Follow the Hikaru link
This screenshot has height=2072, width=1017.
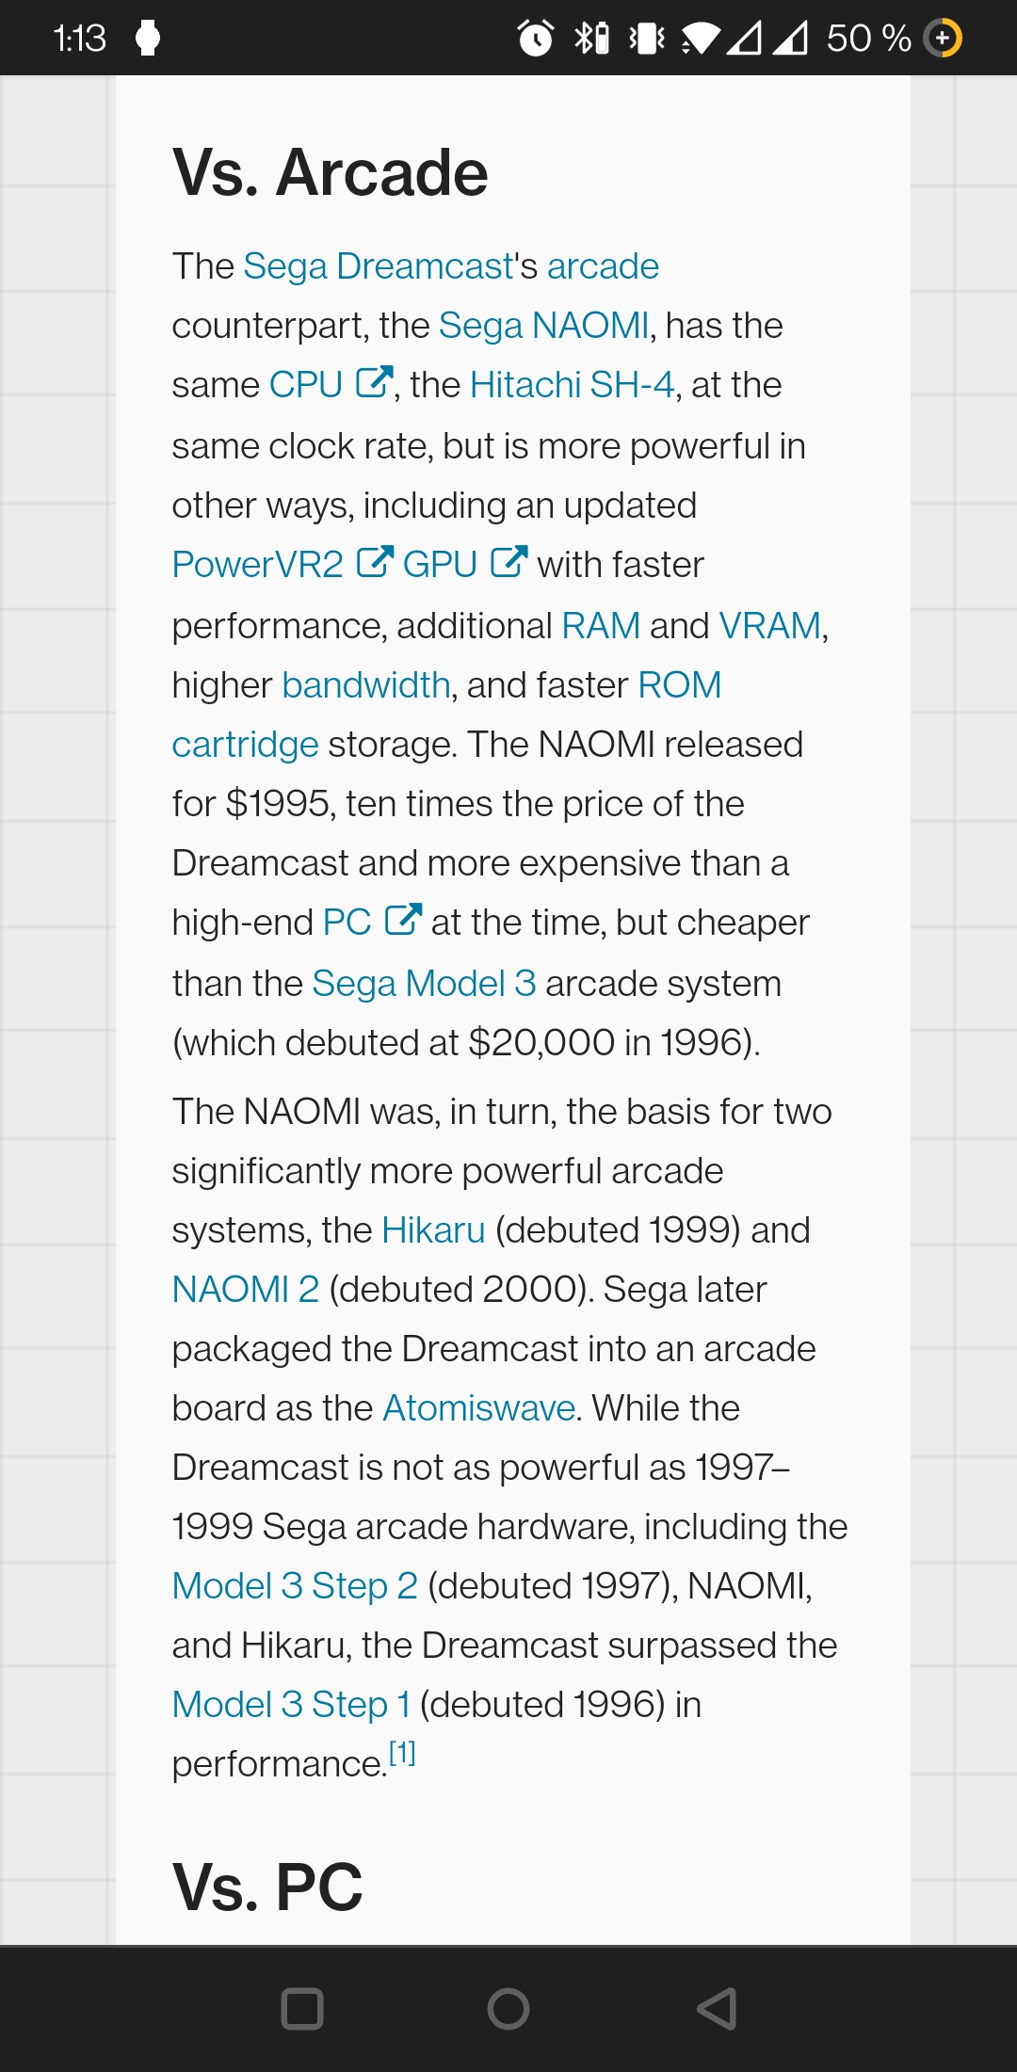pos(433,1230)
